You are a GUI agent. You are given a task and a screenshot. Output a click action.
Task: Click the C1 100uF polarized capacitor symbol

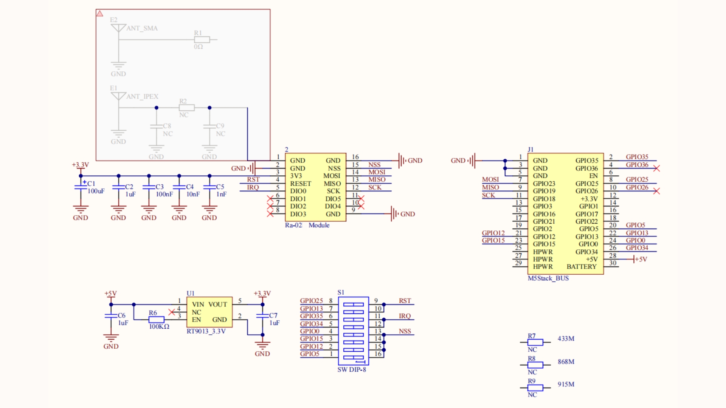(x=81, y=187)
